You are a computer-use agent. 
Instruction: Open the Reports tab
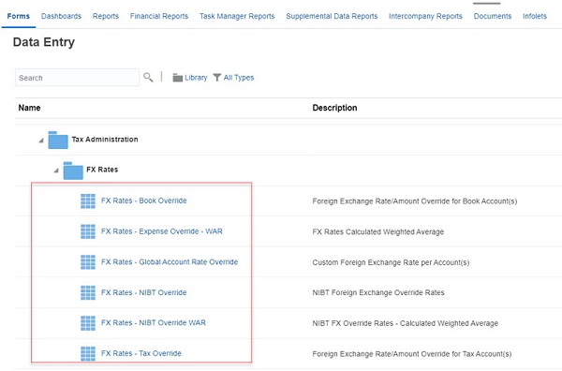click(105, 16)
